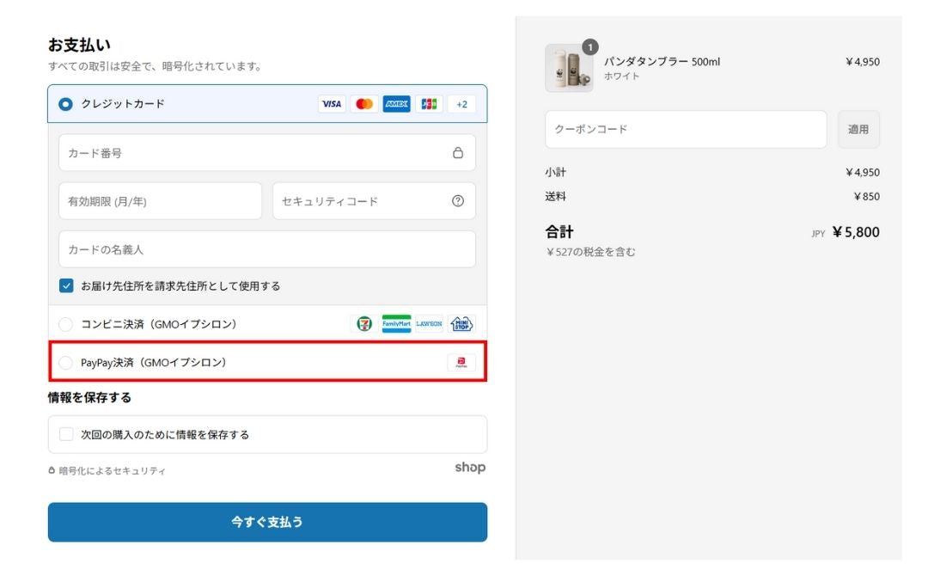Screen dimensions: 928x576
Task: Click the 暗号化によるセキュリティ text
Action: 112,471
